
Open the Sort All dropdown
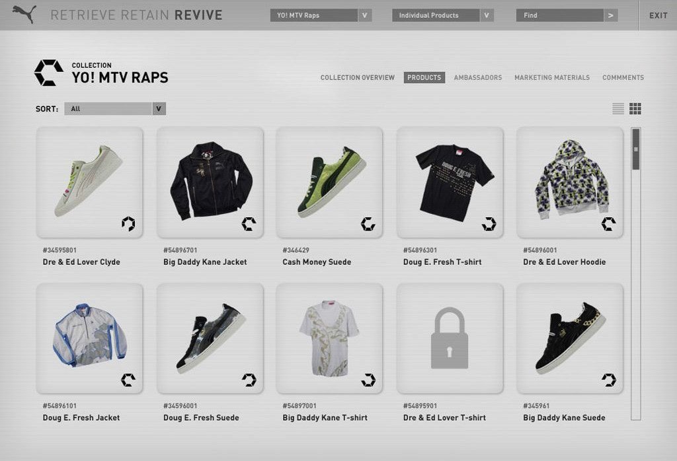point(115,109)
